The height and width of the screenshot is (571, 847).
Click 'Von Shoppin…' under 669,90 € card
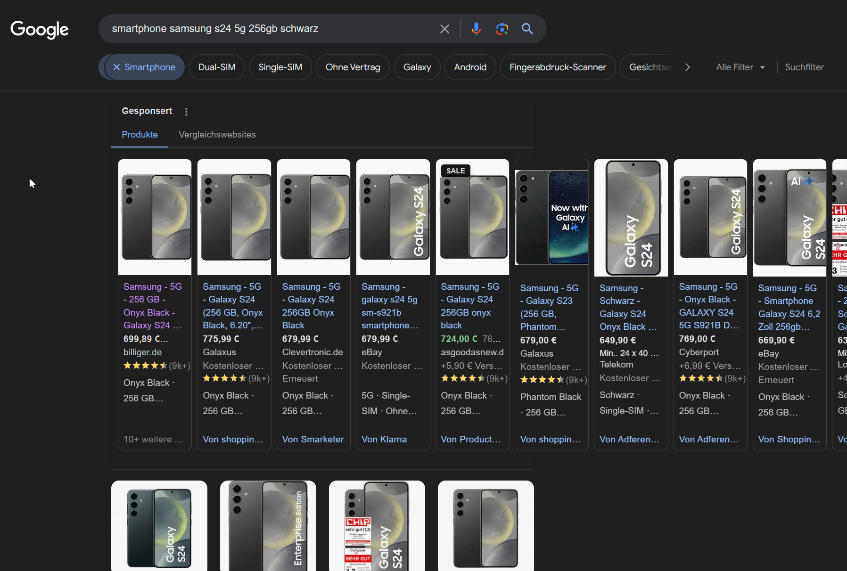[789, 439]
